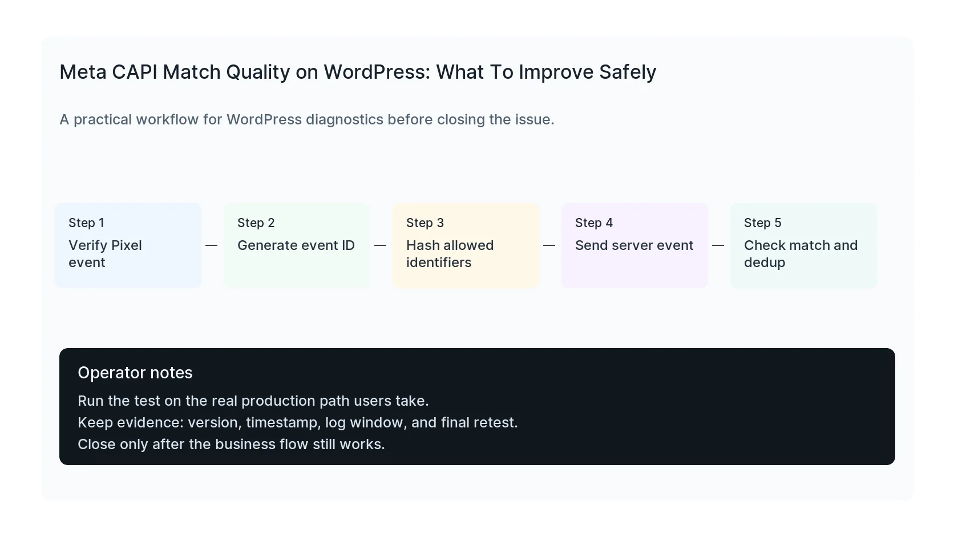The height and width of the screenshot is (537, 954).
Task: Click the 'Hash allowed identifiers' card text
Action: point(450,253)
